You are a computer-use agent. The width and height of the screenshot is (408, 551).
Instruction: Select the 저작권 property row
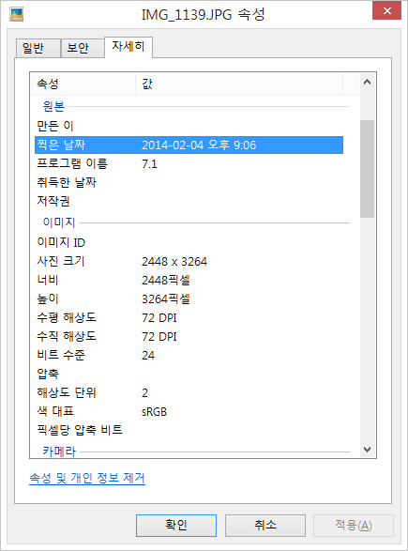[189, 201]
